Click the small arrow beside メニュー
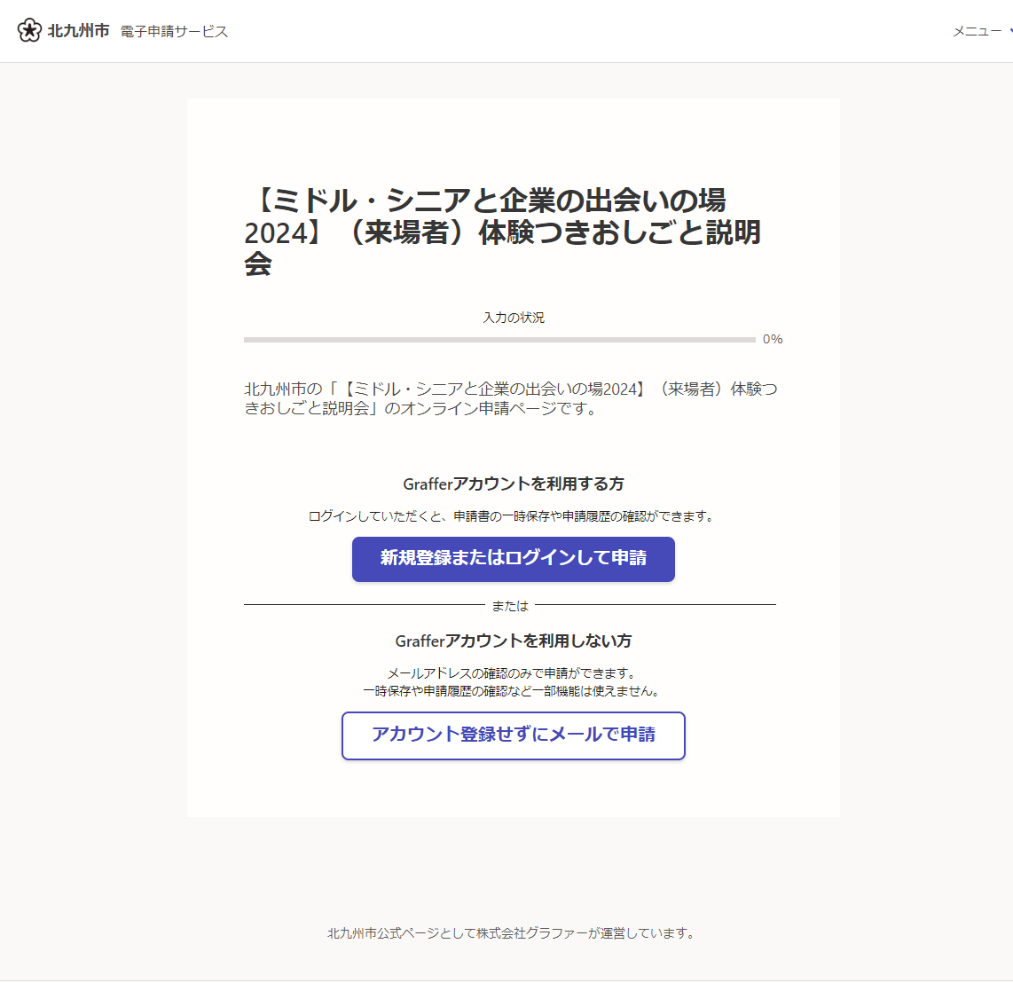The width and height of the screenshot is (1013, 983). coord(1009,31)
